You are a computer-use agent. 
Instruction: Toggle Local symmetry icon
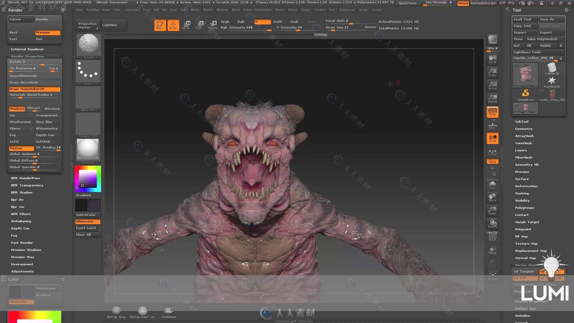(x=492, y=138)
